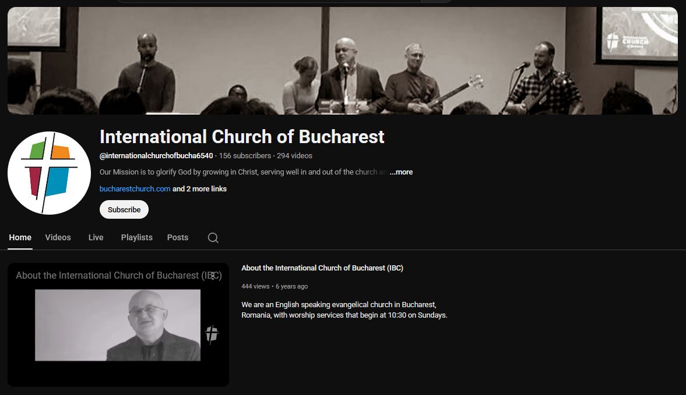The image size is (686, 395).
Task: Select the Home tab
Action: [x=20, y=237]
